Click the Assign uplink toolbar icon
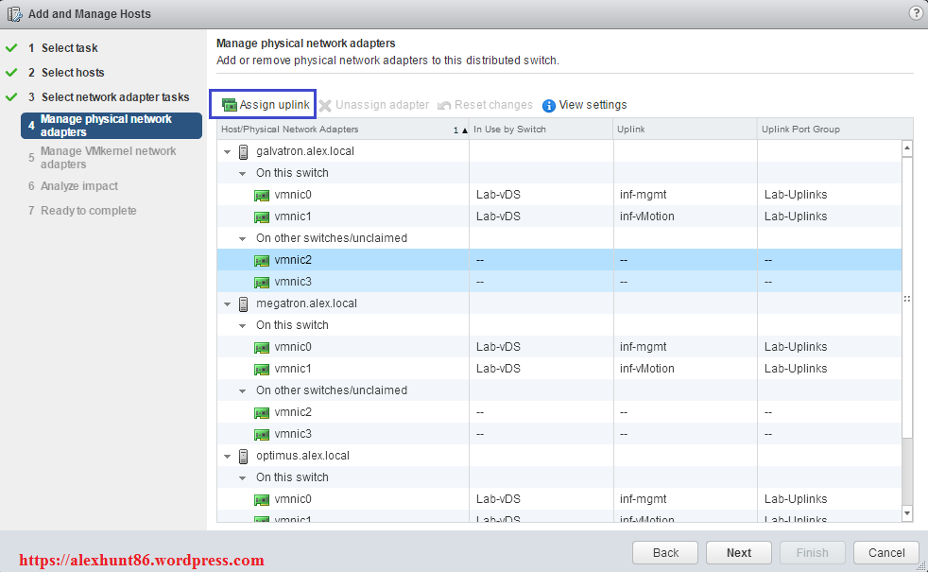This screenshot has height=572, width=928. [229, 105]
